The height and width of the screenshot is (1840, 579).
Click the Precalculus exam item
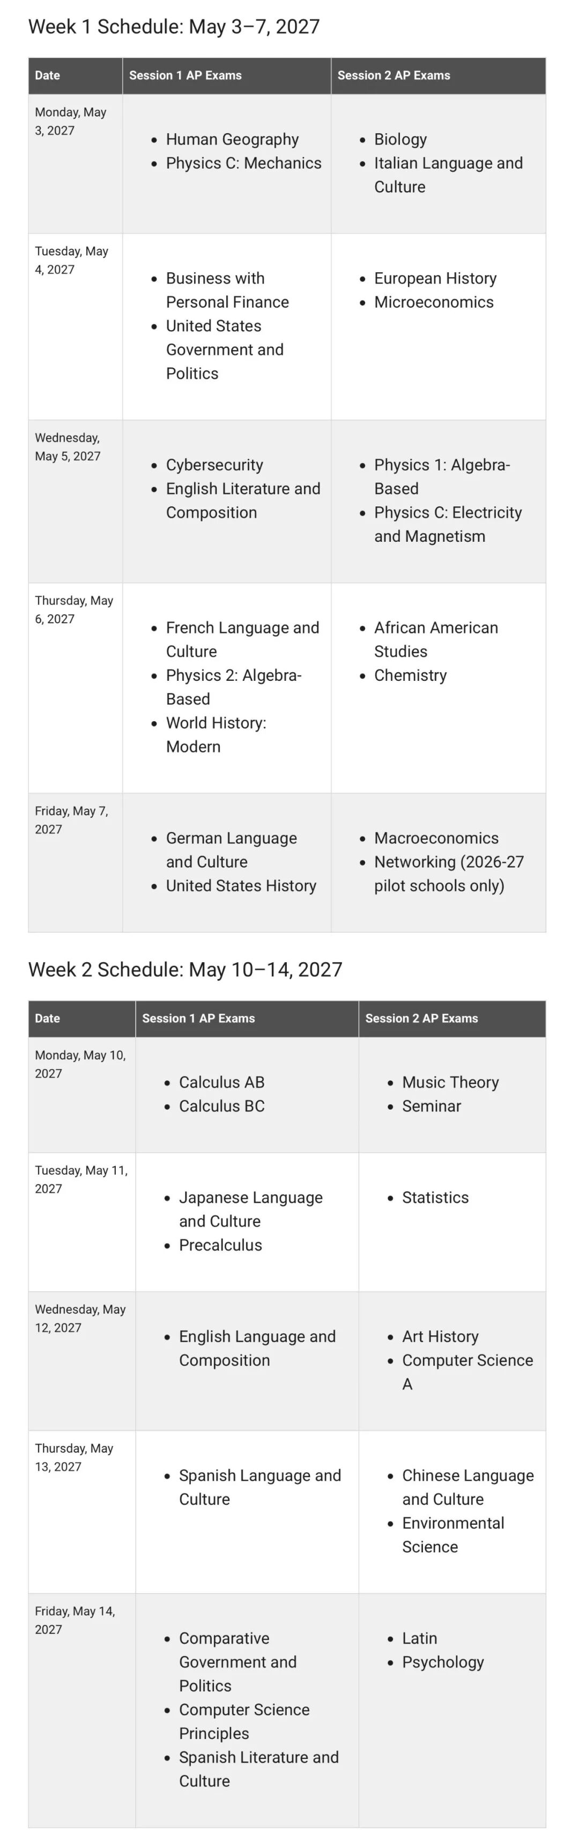coord(220,1245)
